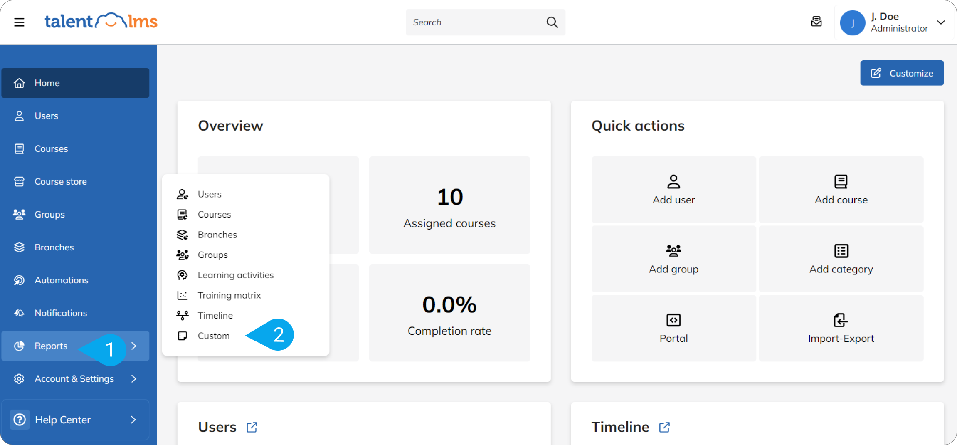This screenshot has height=445, width=957.
Task: Click the Branches sidebar icon
Action: click(x=19, y=247)
